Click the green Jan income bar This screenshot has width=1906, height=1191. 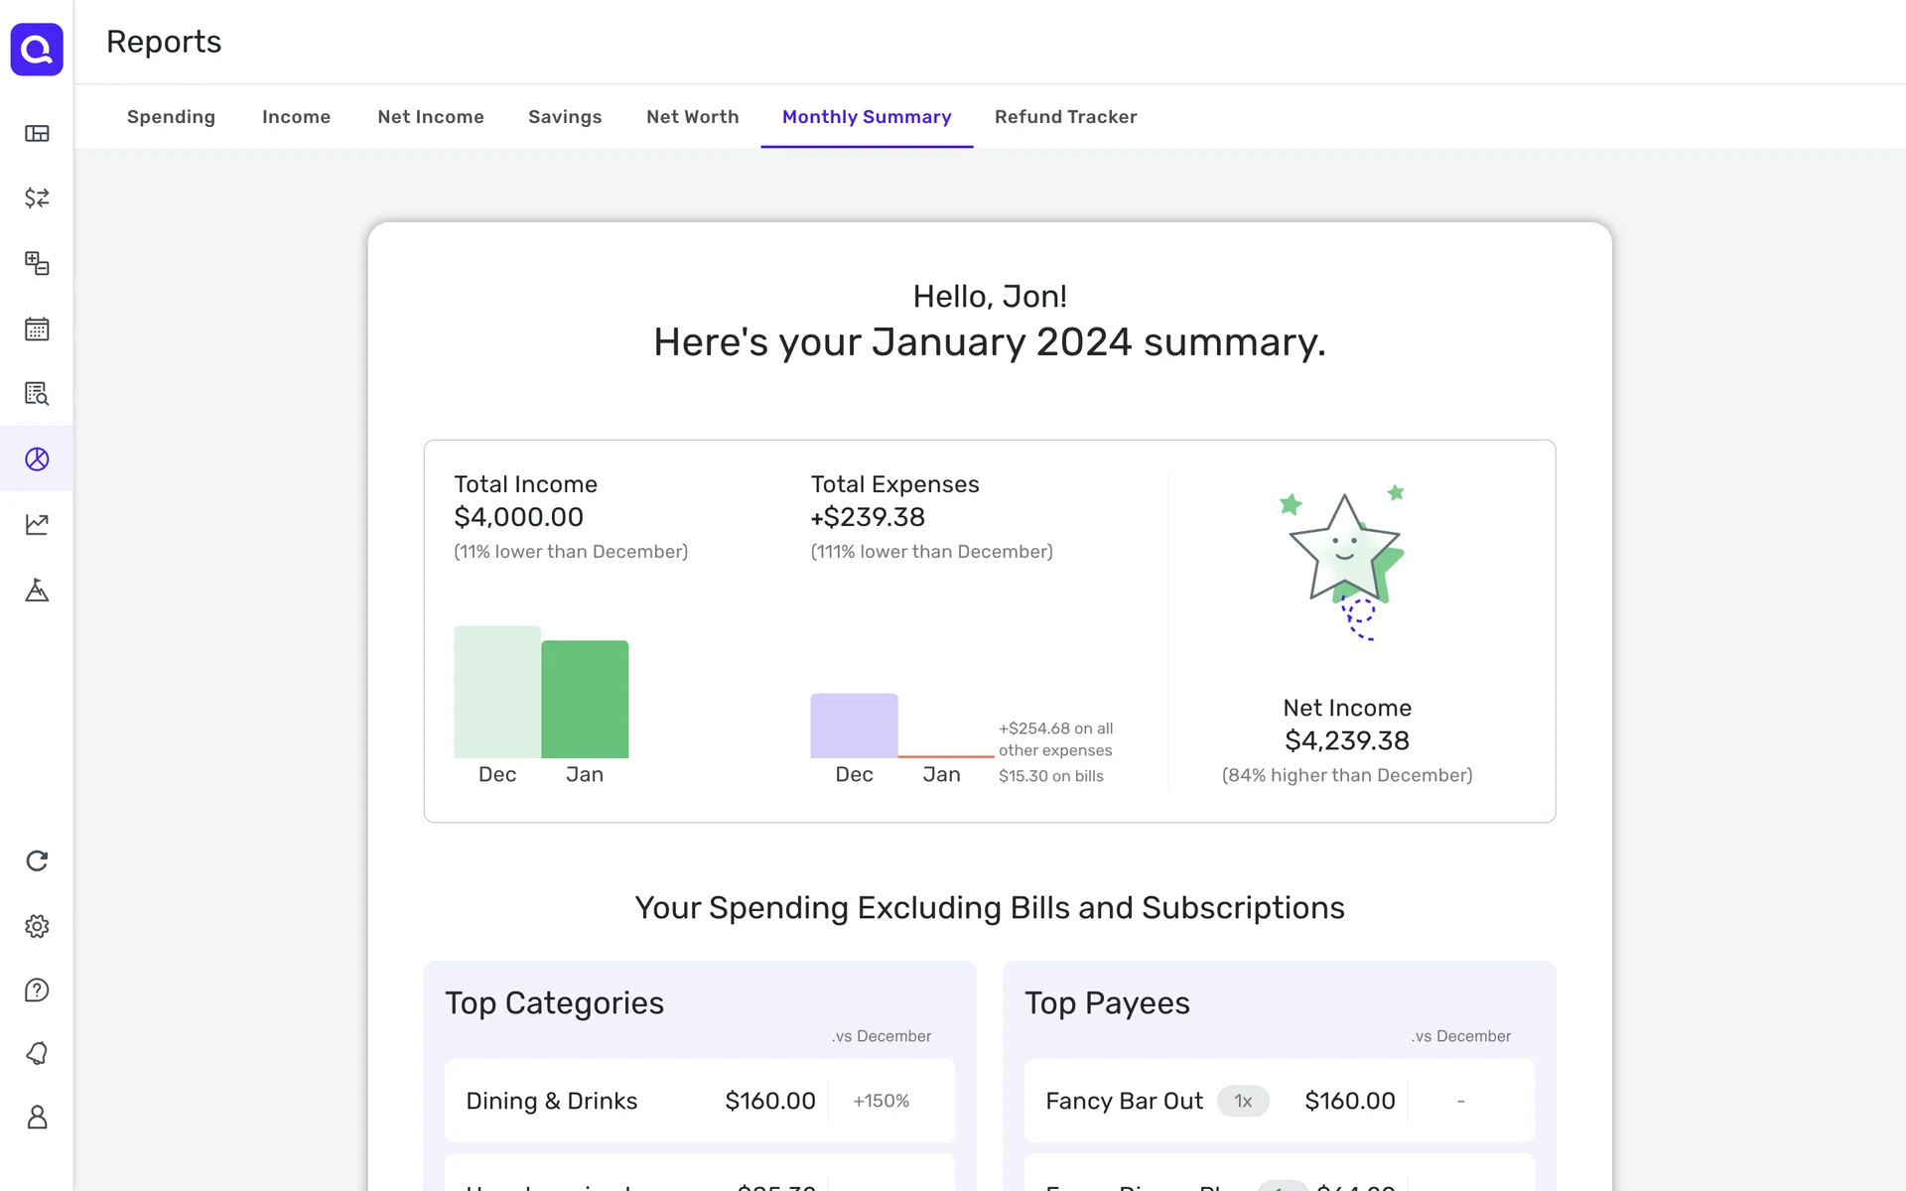coord(585,699)
